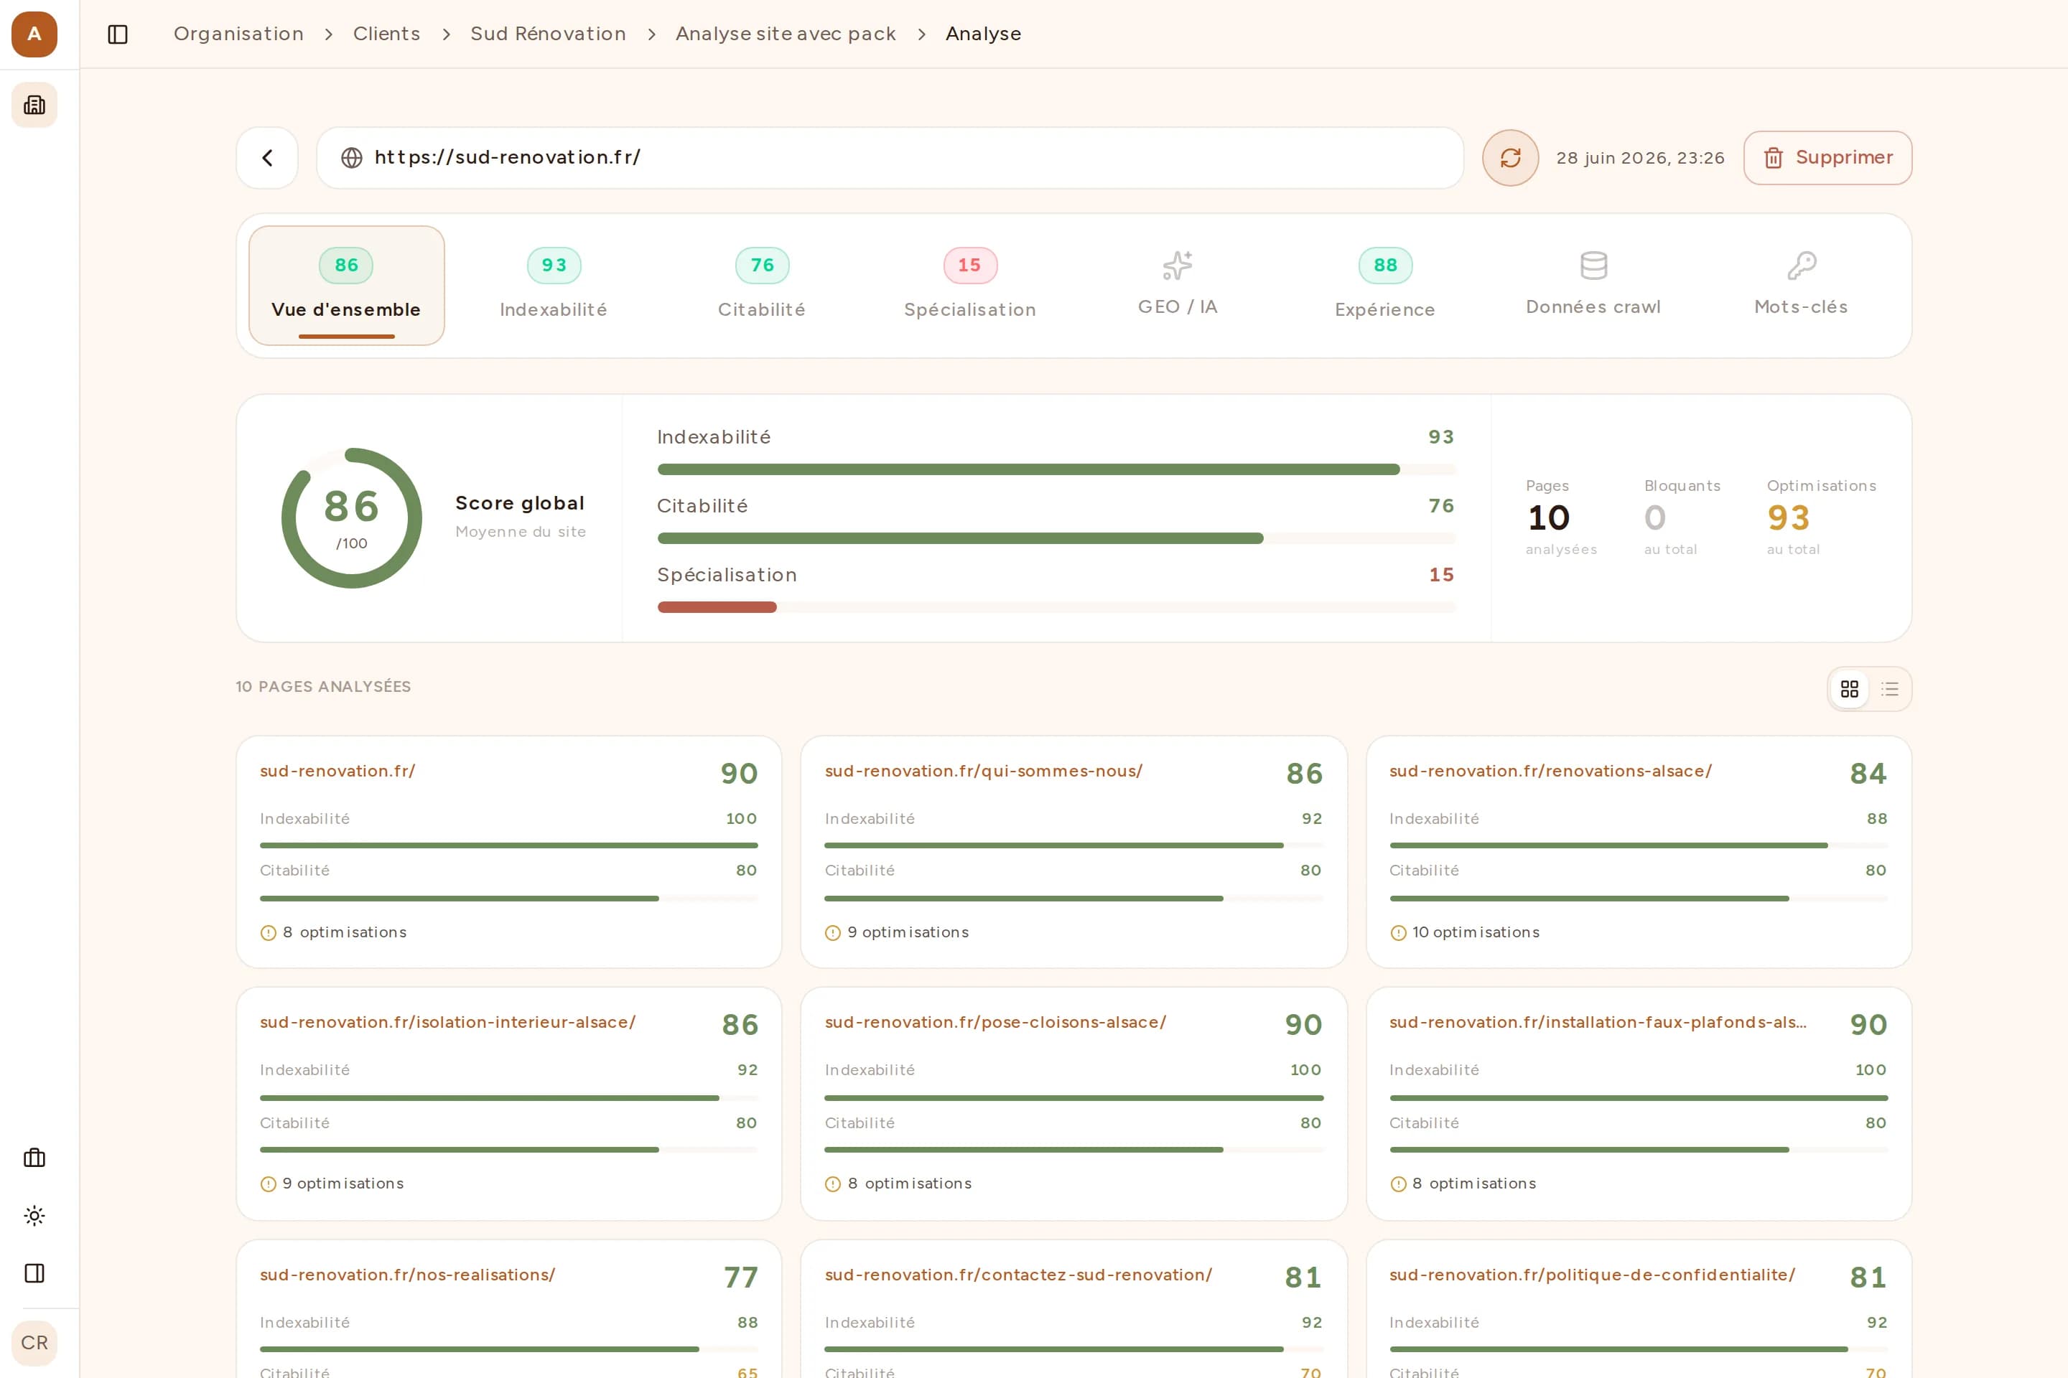Open the installation-faux-plafonds page link
This screenshot has height=1378, width=2068.
(1598, 1022)
